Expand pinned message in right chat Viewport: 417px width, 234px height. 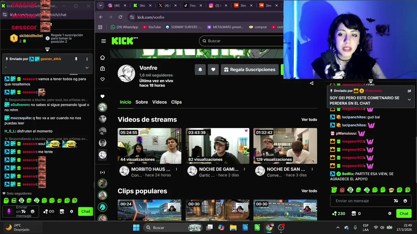[x=409, y=100]
